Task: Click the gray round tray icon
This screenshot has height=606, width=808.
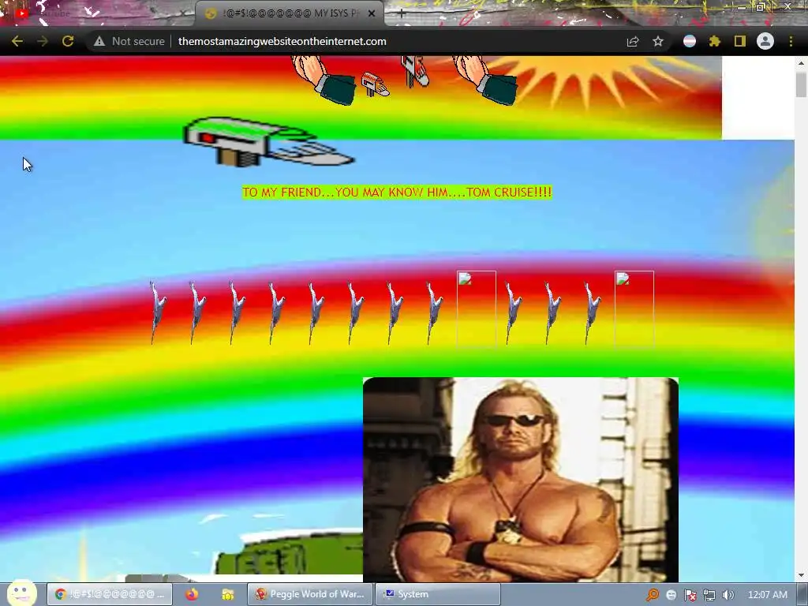Action: [671, 595]
